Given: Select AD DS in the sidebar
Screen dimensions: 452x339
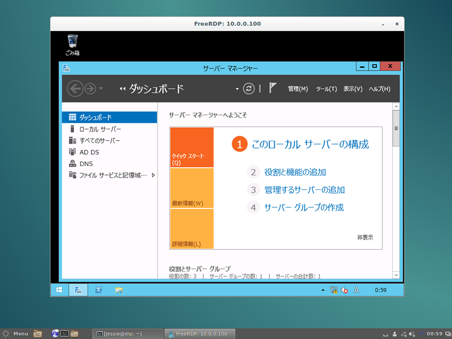Looking at the screenshot, I should (x=110, y=152).
